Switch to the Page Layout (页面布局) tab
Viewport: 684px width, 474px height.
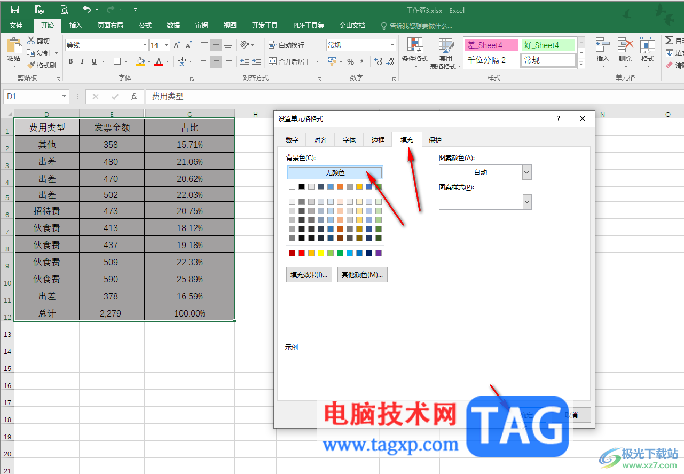coord(110,25)
